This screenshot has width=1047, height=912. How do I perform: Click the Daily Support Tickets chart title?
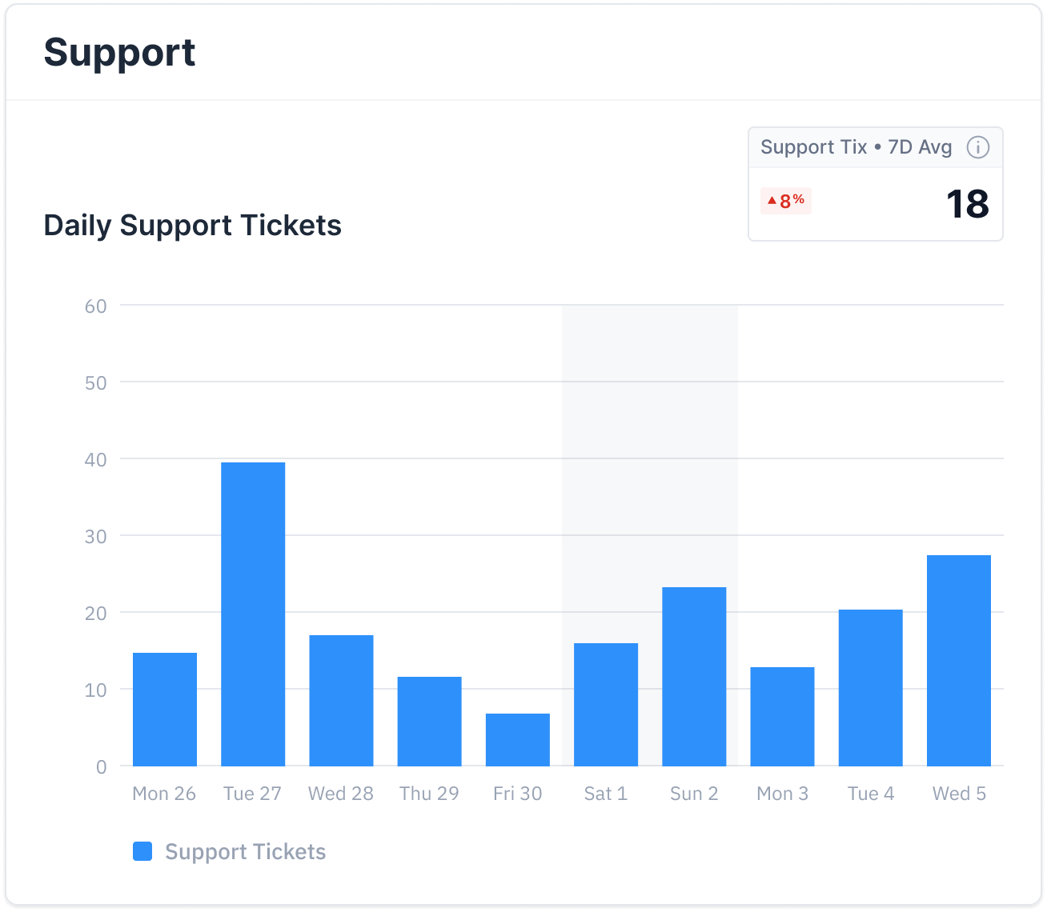(192, 226)
